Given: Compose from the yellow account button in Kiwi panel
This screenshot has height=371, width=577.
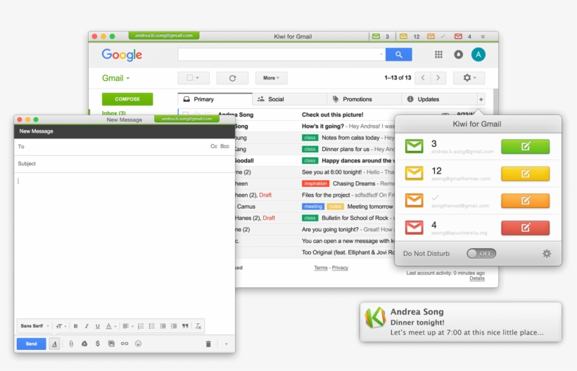Looking at the screenshot, I should tap(525, 174).
